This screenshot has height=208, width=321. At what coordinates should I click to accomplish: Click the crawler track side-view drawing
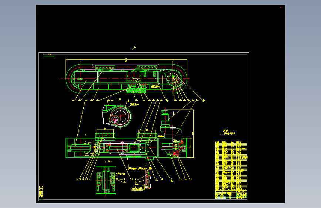click(126, 78)
